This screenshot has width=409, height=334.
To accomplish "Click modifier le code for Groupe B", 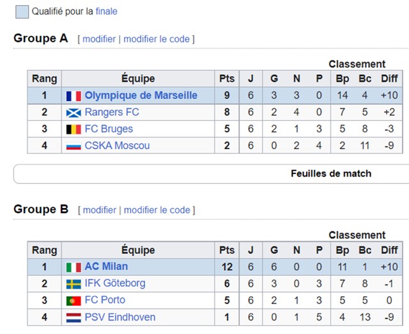I will pyautogui.click(x=157, y=210).
